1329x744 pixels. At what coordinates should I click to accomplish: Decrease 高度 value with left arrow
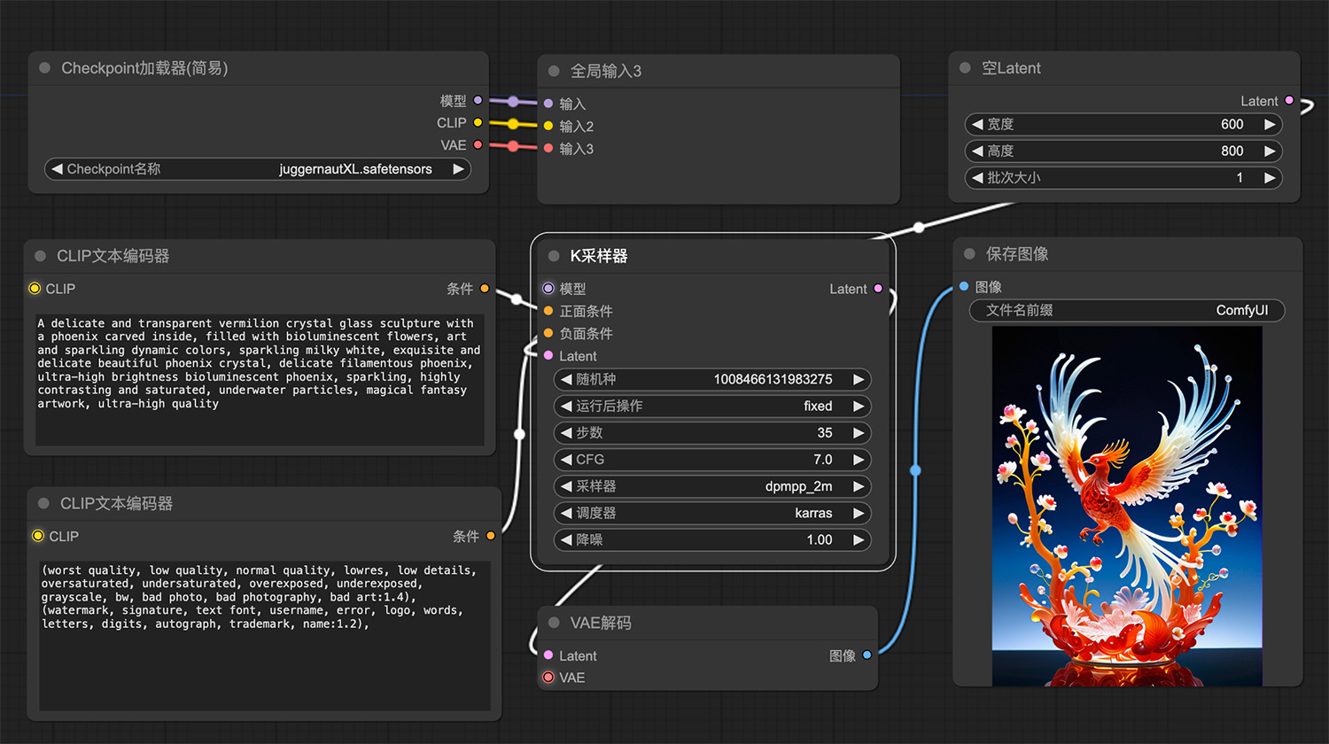(x=977, y=151)
